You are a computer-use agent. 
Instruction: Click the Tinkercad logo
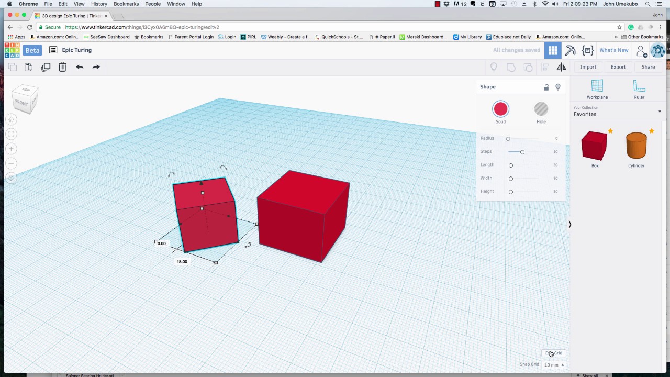pyautogui.click(x=12, y=50)
